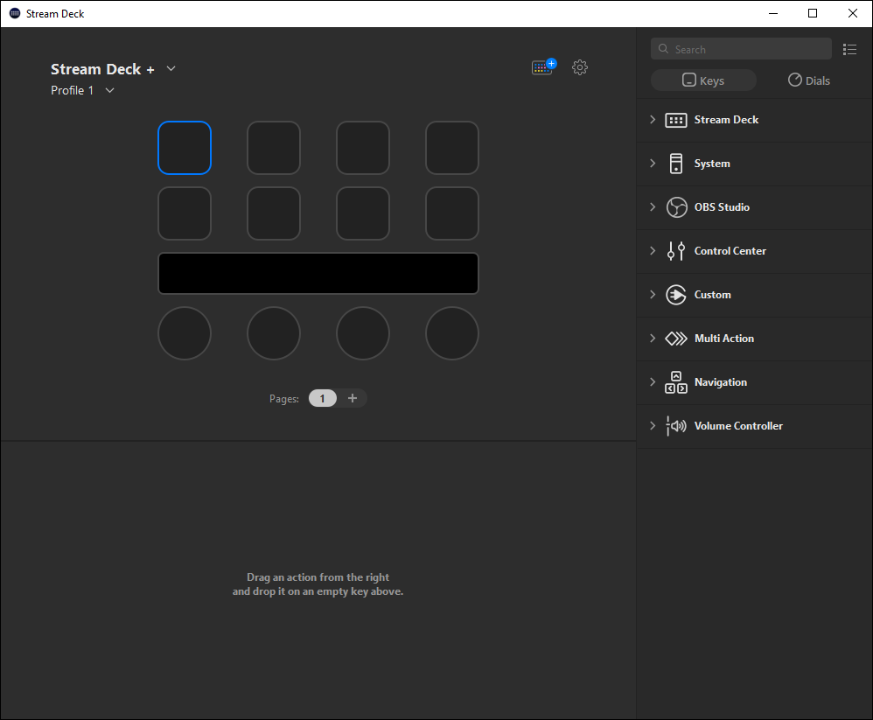Select the second key in second row
Viewport: 873px width, 720px height.
pyautogui.click(x=274, y=213)
